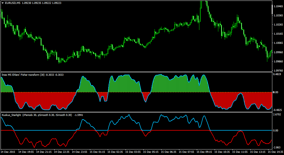This screenshot has height=155, width=284.
Task: Click the 1.10465 price scale label
Action: [278, 6]
